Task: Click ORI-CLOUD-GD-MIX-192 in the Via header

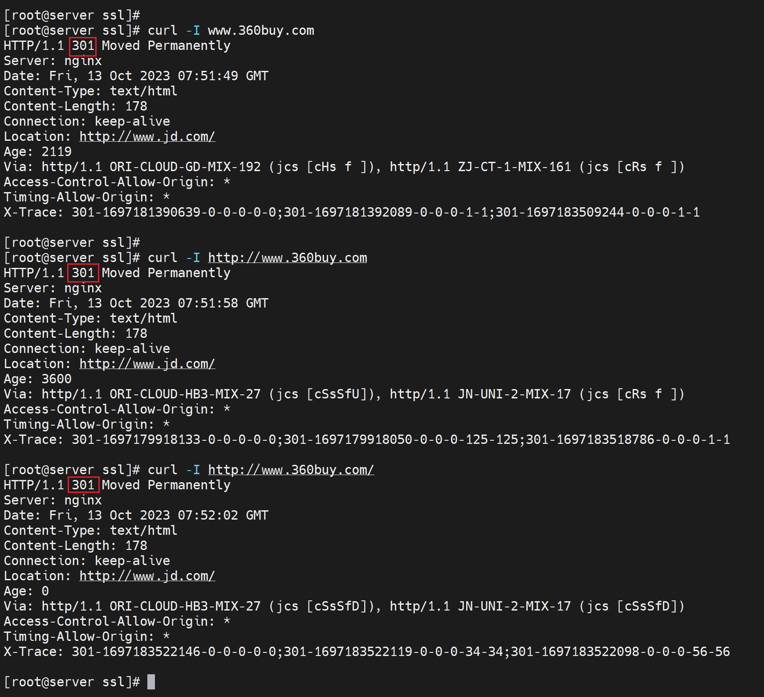Action: click(x=185, y=167)
